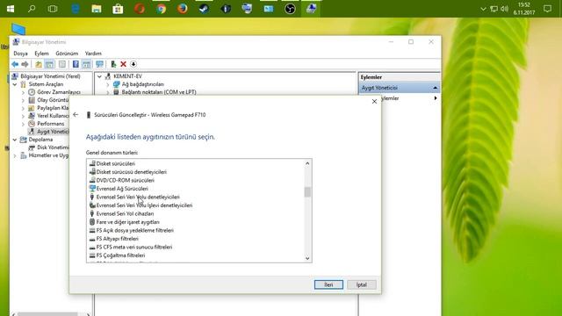
Task: Launch Chrome from the taskbar
Action: pyautogui.click(x=161, y=9)
